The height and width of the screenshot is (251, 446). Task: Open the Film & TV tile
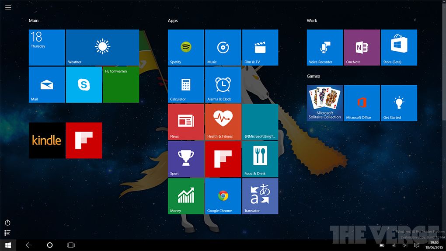260,48
